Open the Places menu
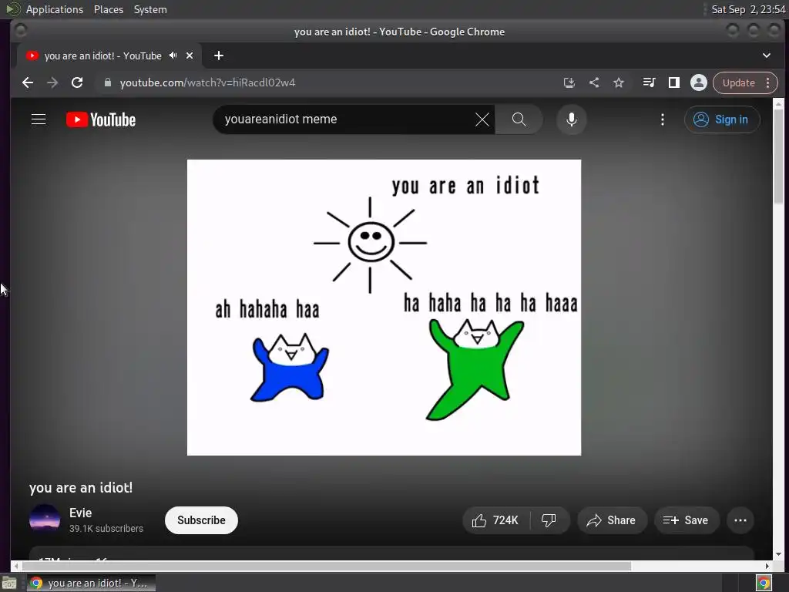 109,9
